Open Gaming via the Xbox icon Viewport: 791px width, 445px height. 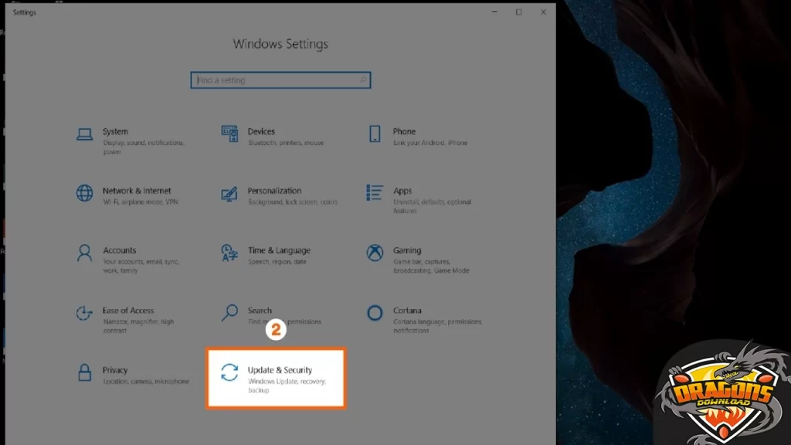(375, 253)
